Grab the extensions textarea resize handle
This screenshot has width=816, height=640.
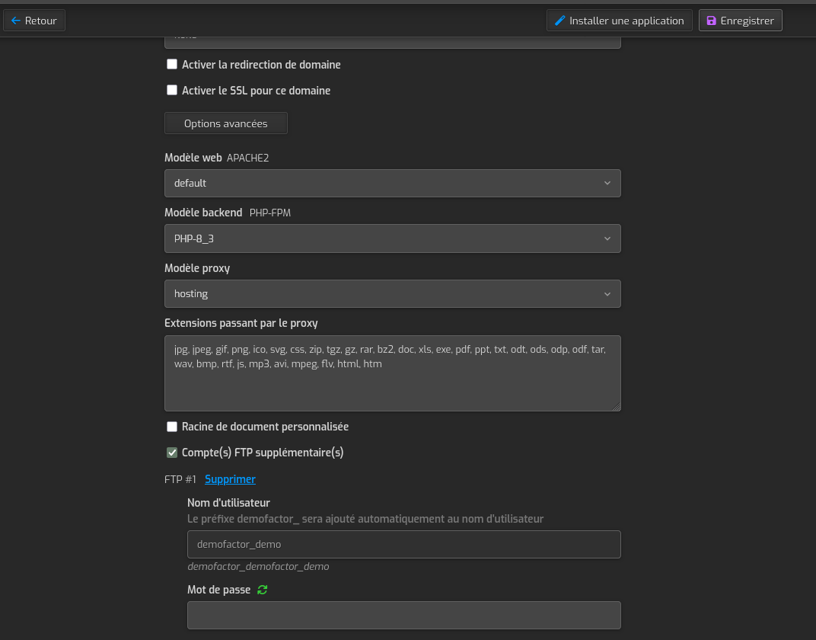[617, 407]
